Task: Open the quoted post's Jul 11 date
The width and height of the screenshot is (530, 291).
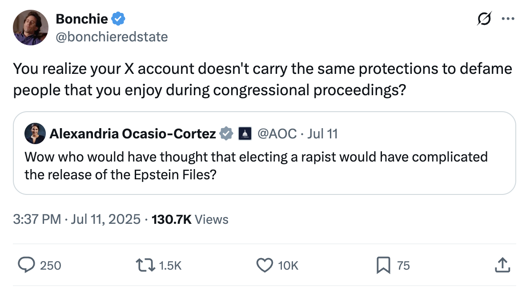Action: pos(322,133)
